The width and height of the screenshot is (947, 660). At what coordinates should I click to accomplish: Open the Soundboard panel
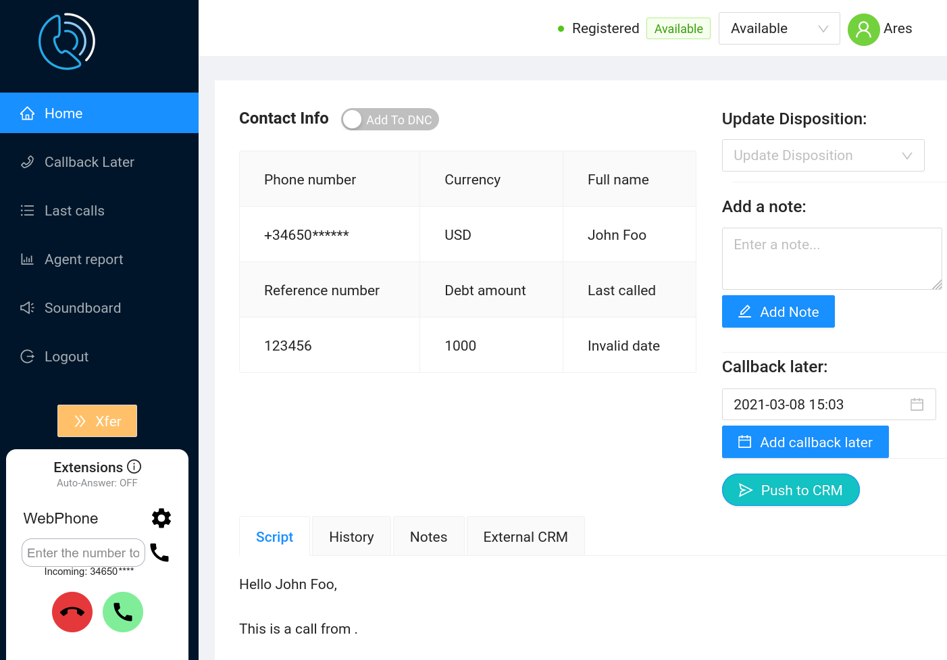[x=82, y=307]
